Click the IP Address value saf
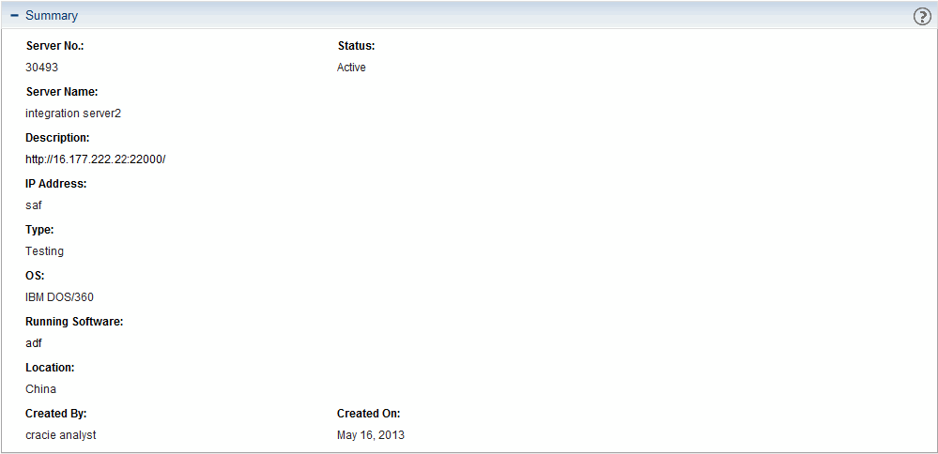The height and width of the screenshot is (454, 938). 34,205
